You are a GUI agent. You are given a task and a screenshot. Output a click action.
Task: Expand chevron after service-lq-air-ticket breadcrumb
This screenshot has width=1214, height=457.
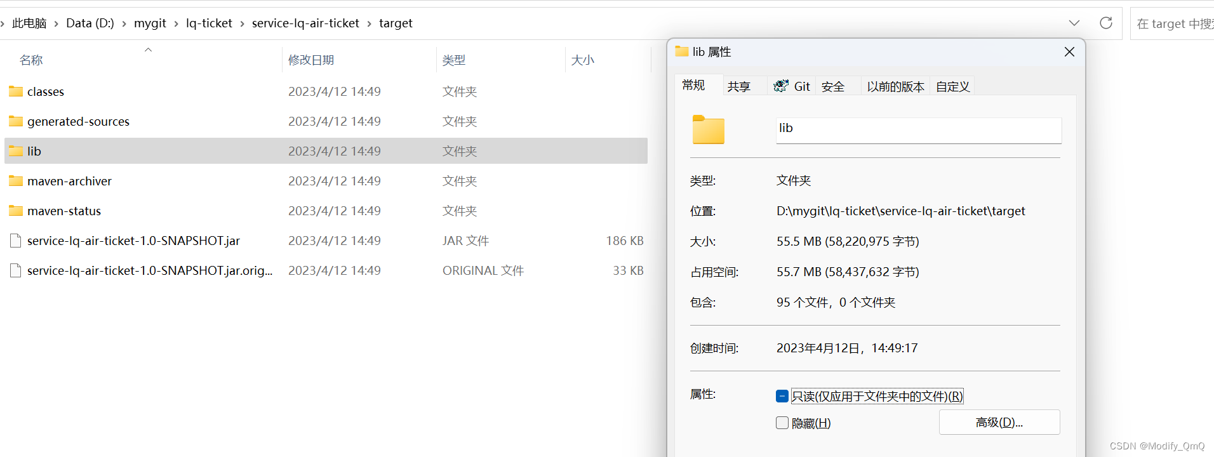[370, 23]
